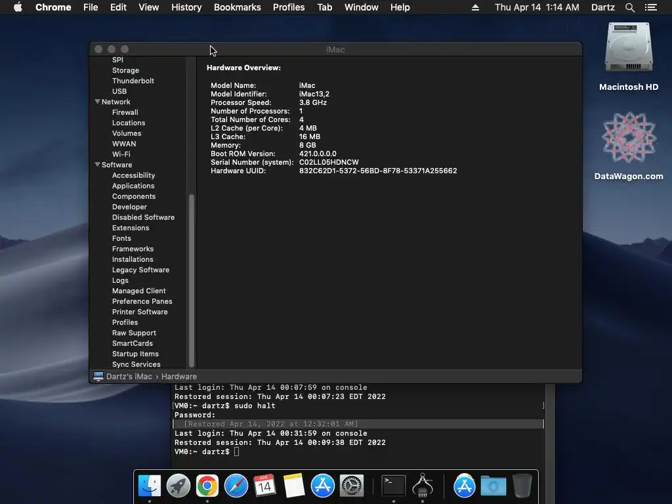Collapse the Software section triangle
This screenshot has height=504, width=672.
97,165
